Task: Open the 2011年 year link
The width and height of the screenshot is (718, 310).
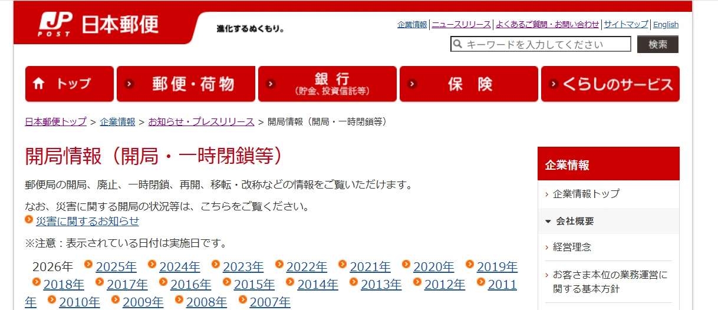Action: pyautogui.click(x=502, y=285)
